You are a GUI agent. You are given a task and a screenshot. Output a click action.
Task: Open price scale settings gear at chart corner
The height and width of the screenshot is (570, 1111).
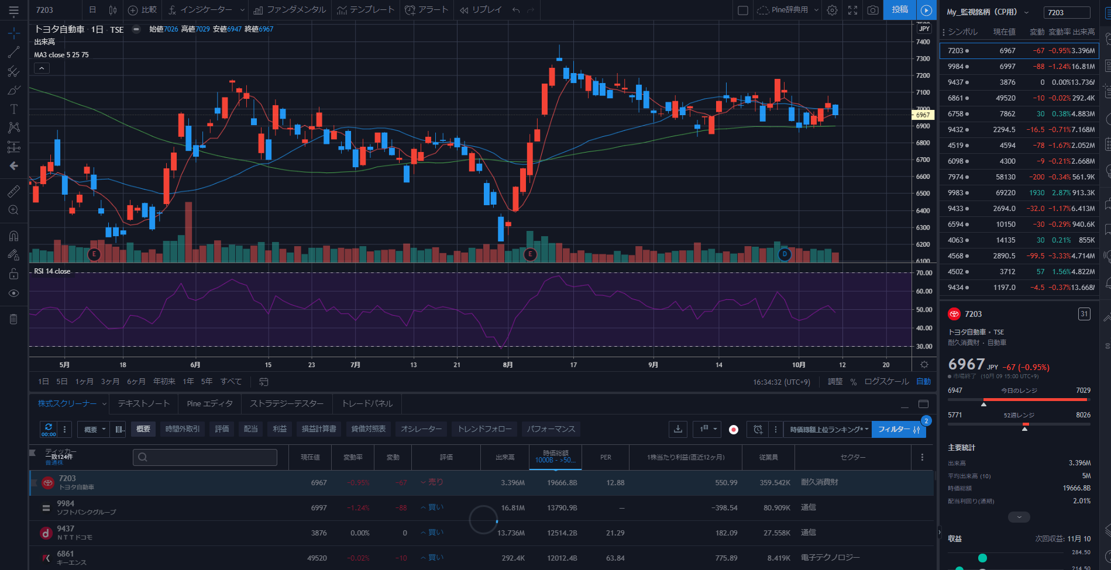click(924, 364)
